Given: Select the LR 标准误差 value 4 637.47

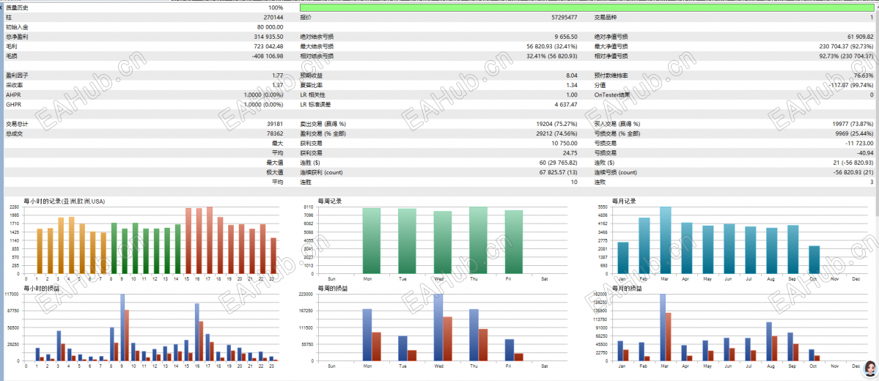Looking at the screenshot, I should [x=564, y=104].
